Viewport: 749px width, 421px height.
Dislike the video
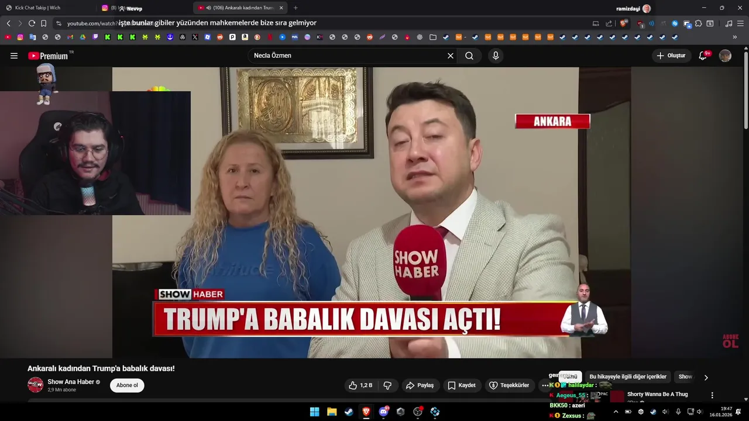pyautogui.click(x=387, y=385)
